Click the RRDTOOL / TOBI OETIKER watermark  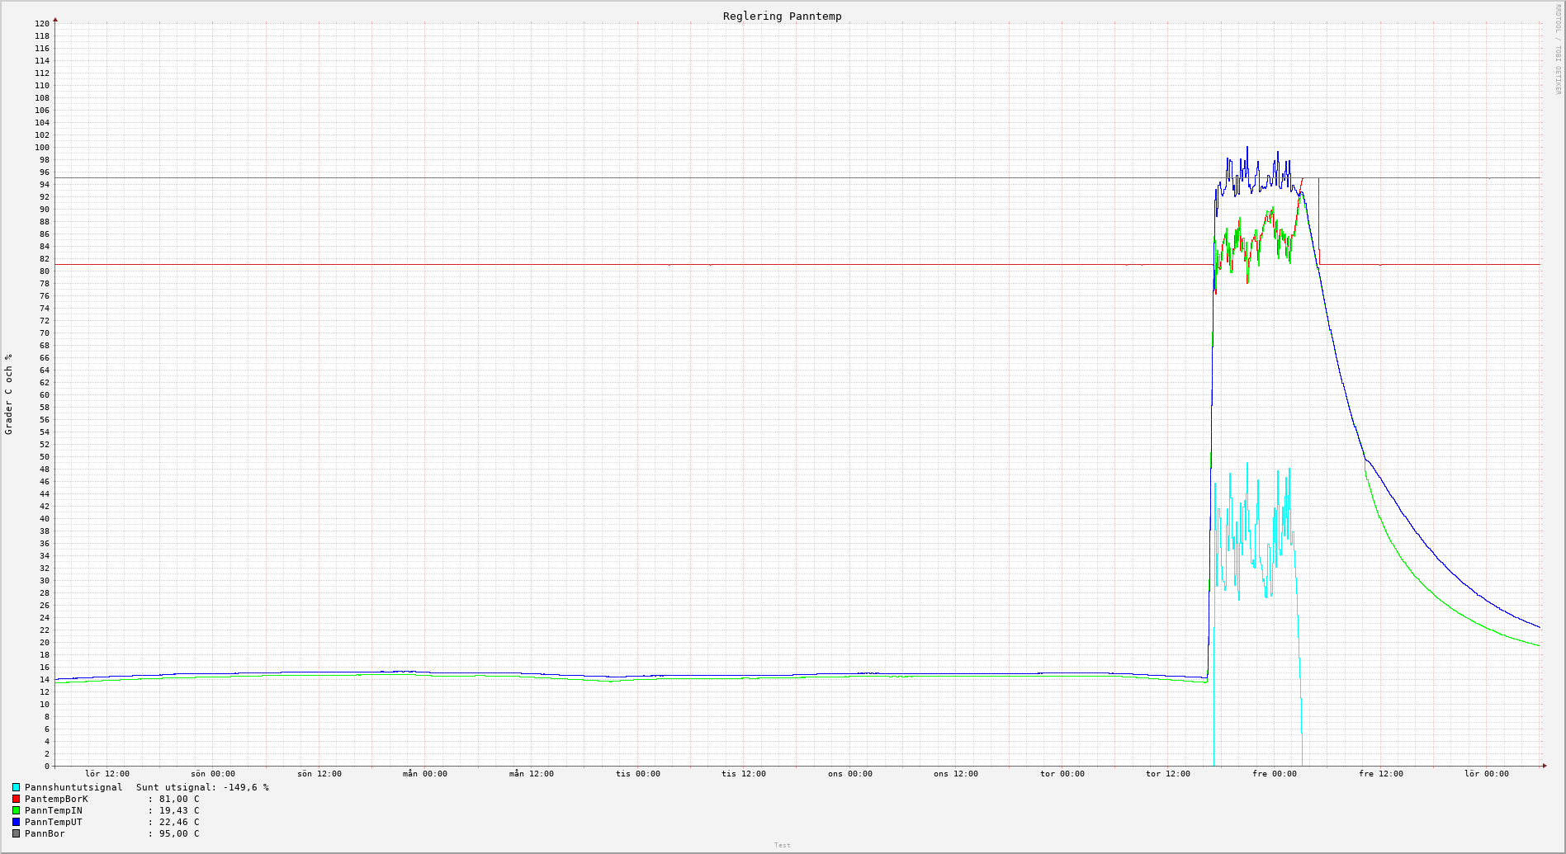tap(1558, 50)
